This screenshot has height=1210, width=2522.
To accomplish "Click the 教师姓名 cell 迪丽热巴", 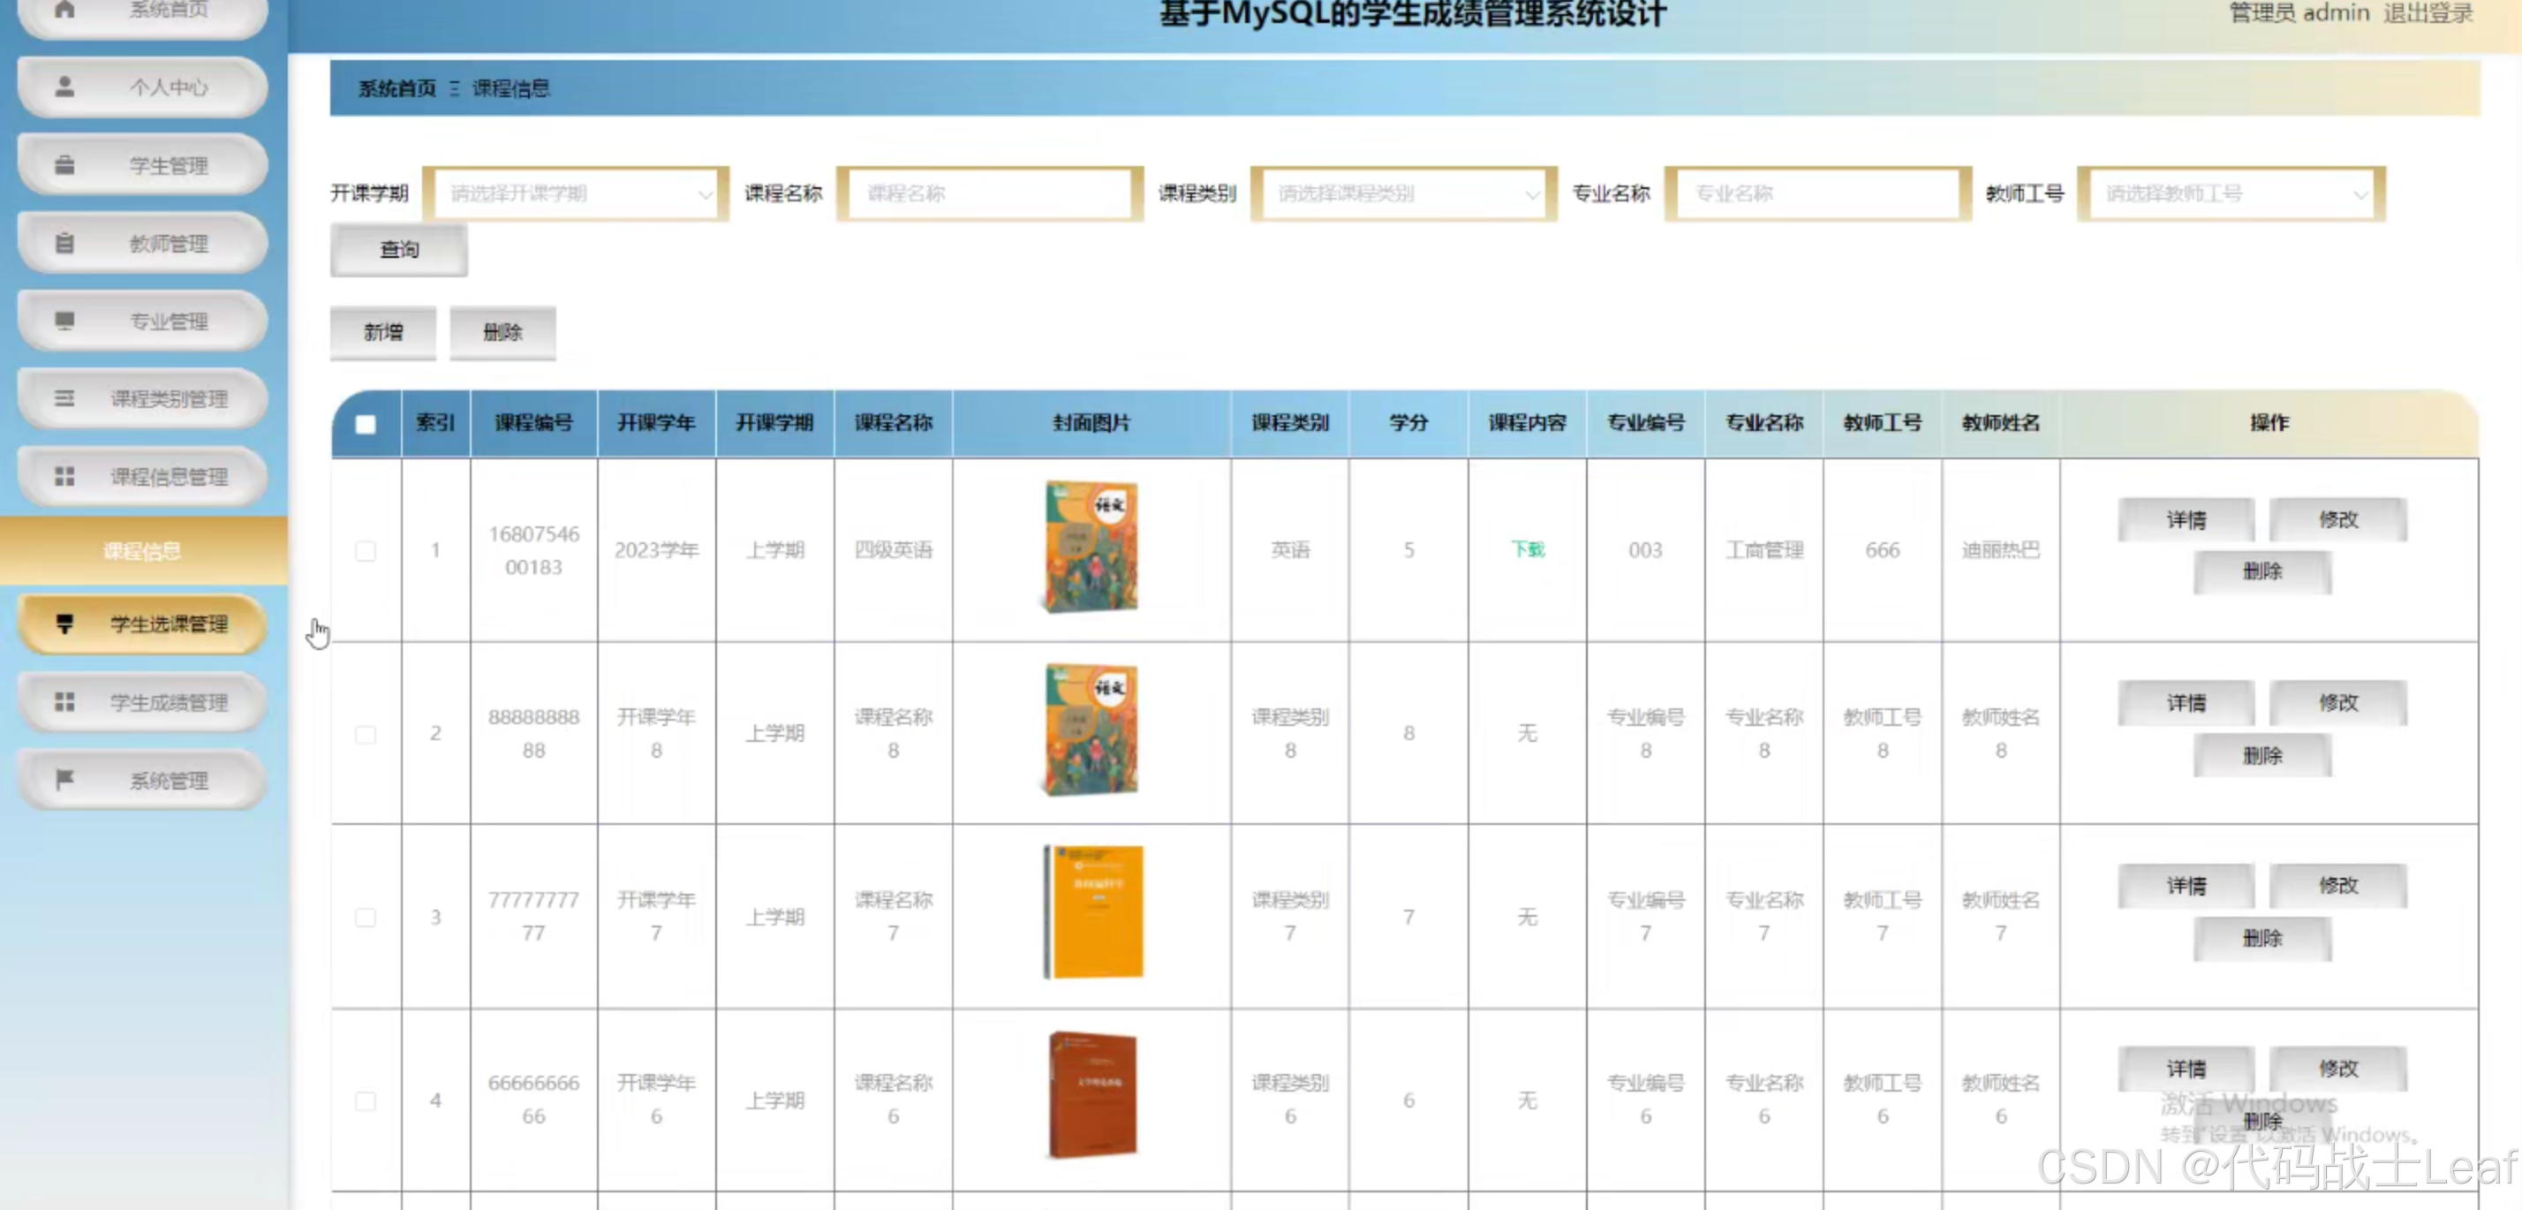I will point(2000,550).
